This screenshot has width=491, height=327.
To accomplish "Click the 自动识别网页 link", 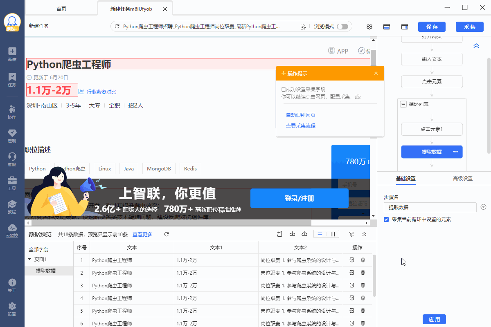I will 301,115.
